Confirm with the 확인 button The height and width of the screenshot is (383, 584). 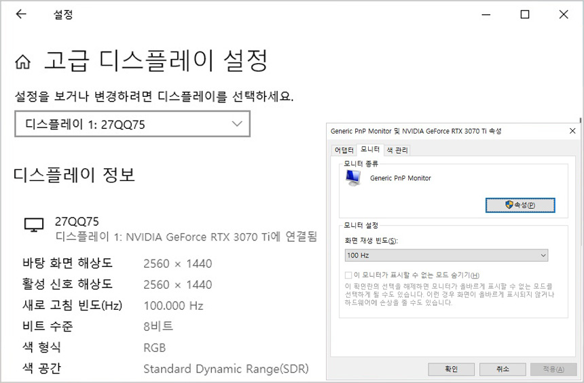click(451, 369)
